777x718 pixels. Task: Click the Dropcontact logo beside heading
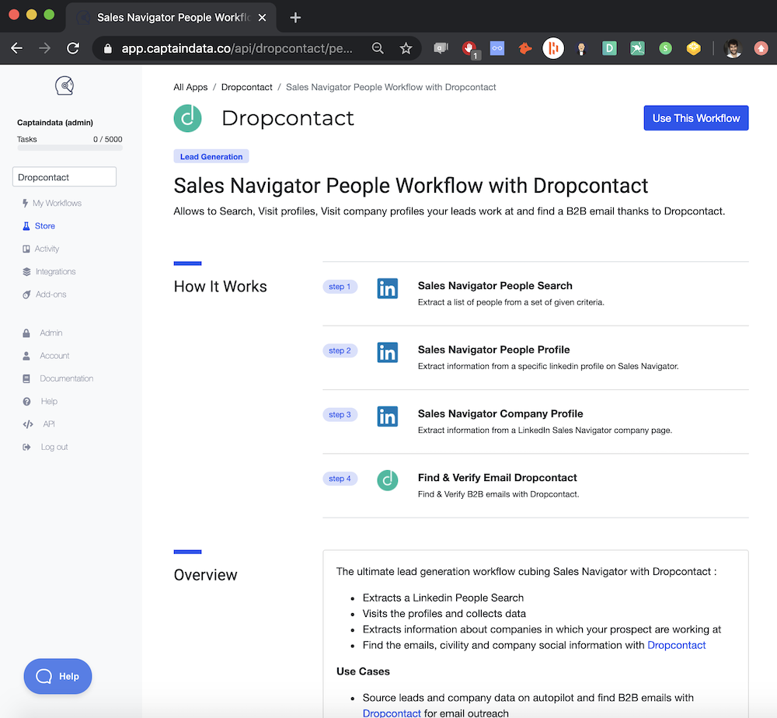188,118
